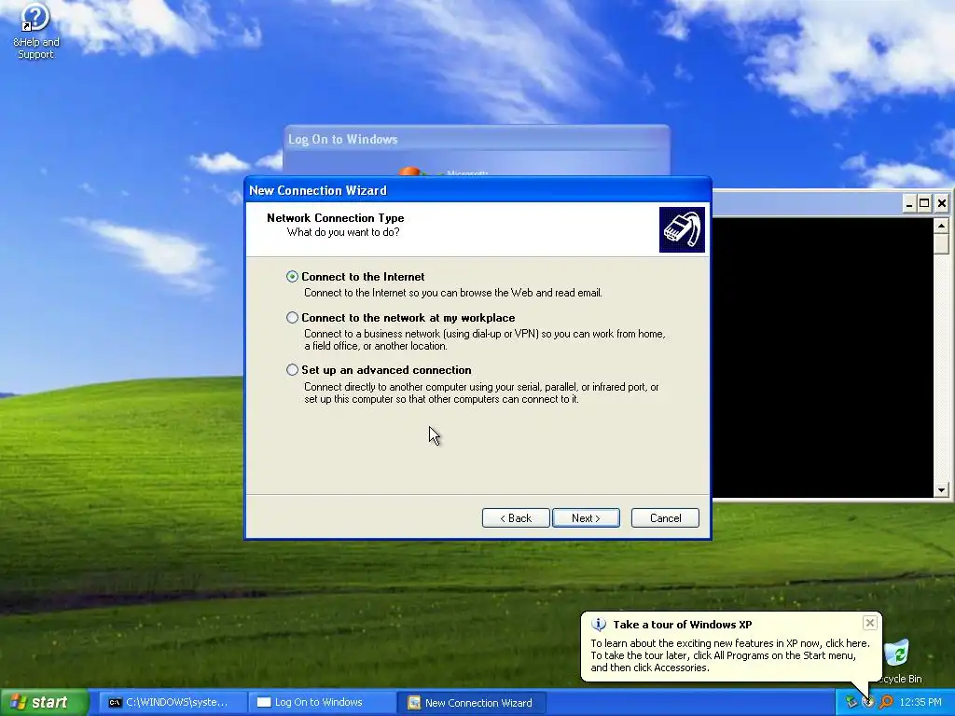Open the Help and Support desktop shortcut
Screen dimensions: 955x716
(x=36, y=31)
